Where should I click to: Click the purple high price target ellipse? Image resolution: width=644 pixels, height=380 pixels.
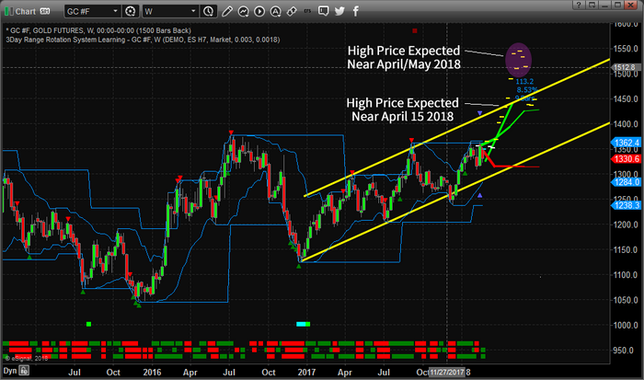[520, 59]
